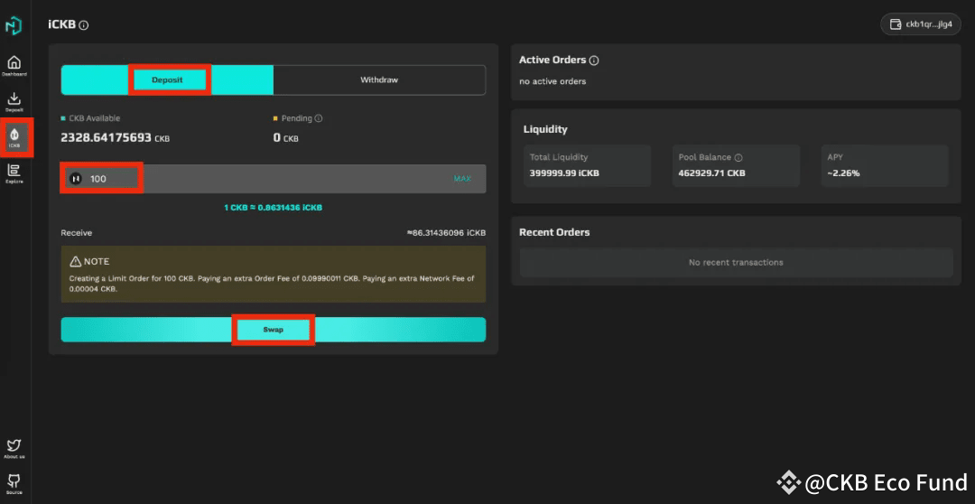Open the wallet address button ckb1qr...jlg4
Image resolution: width=975 pixels, height=504 pixels.
point(920,24)
